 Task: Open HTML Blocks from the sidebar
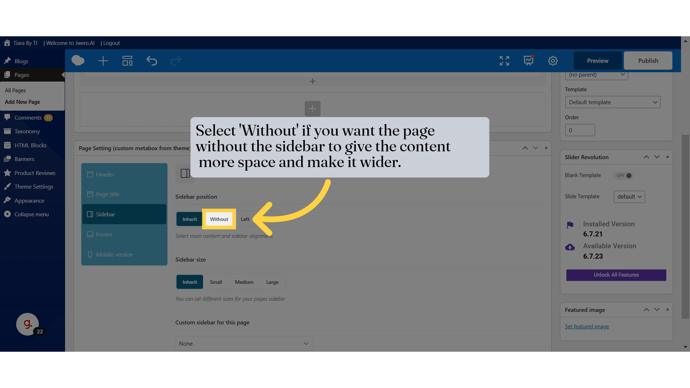pos(30,145)
